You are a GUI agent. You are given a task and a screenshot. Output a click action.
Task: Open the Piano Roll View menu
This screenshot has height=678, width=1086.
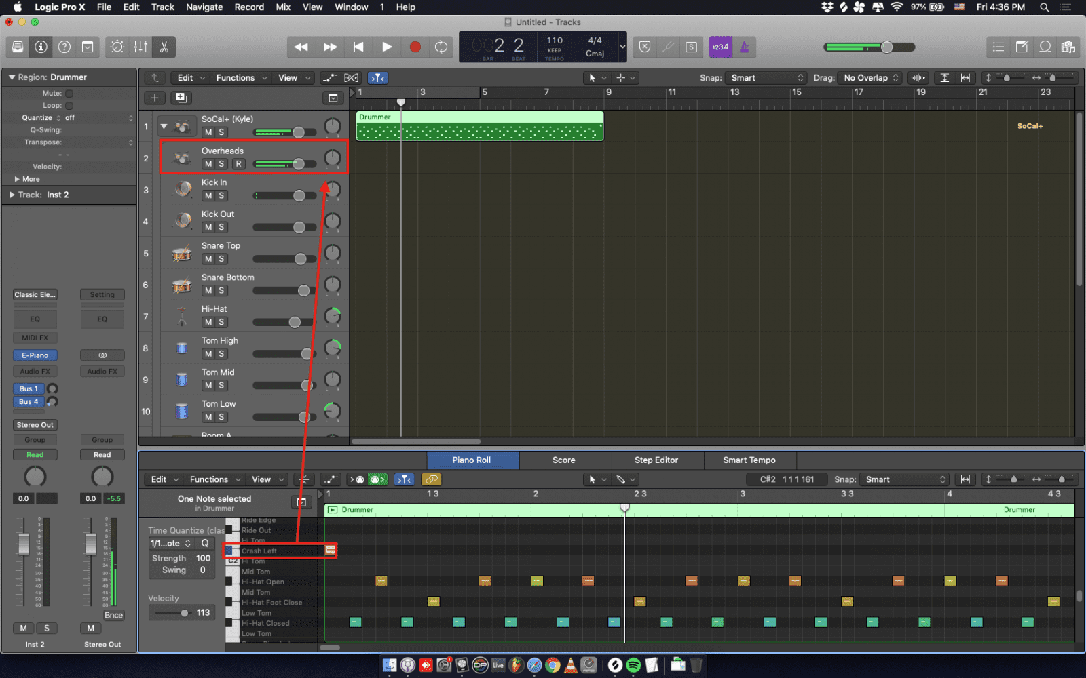coord(267,479)
